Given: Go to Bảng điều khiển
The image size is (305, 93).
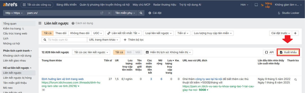Looking at the screenshot, I should coord(67,5).
